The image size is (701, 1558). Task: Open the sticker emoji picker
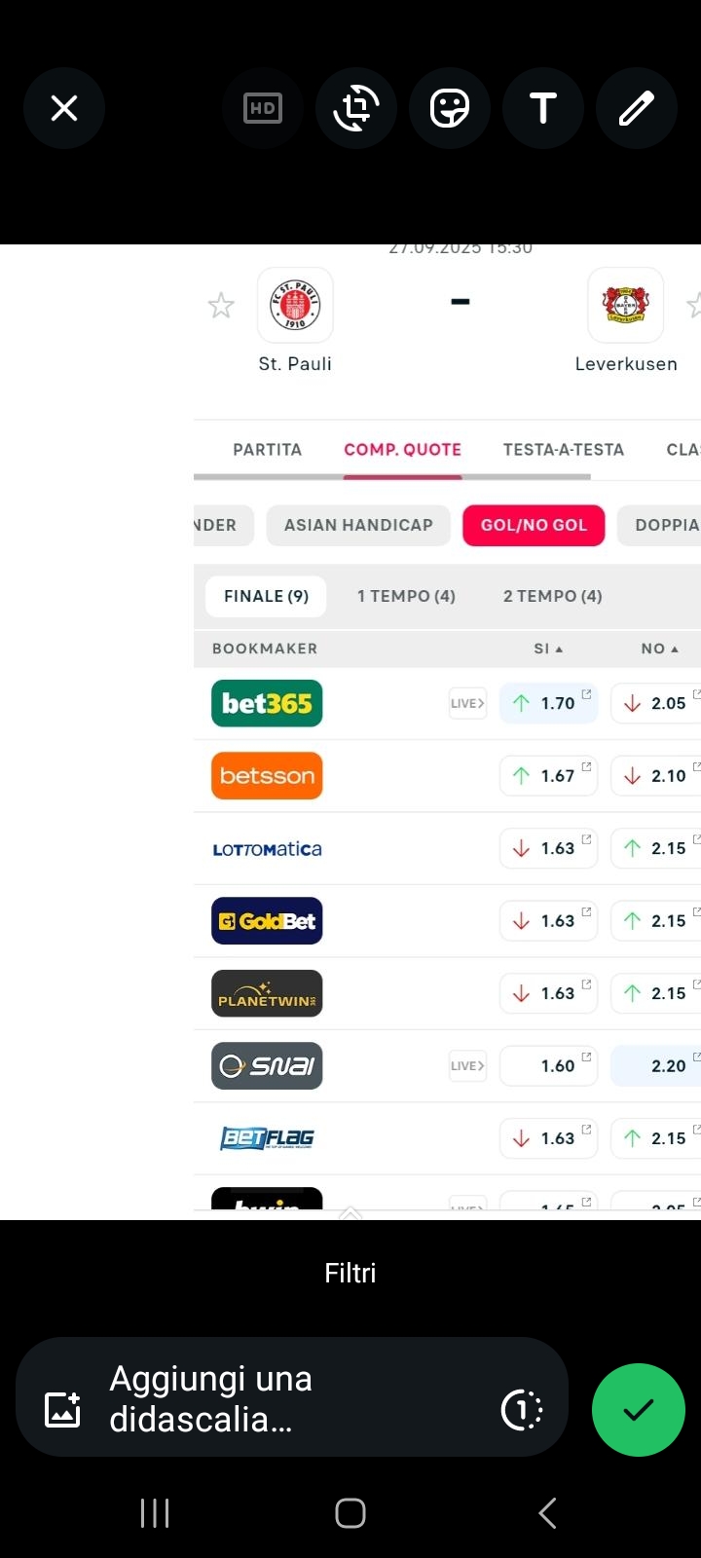click(450, 108)
